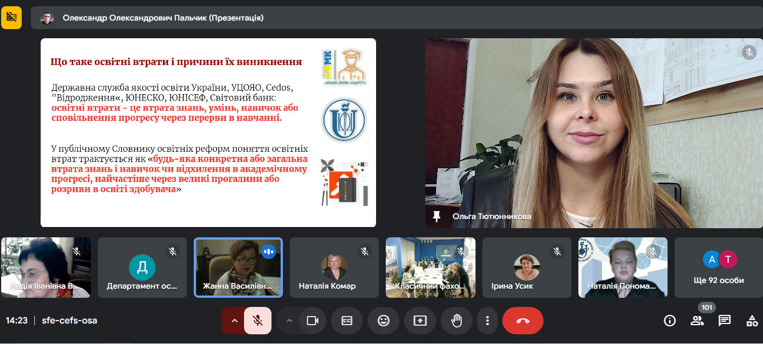Click the muted mic icon on Ірина Усик's tile
Screen dimensions: 763x344
point(557,251)
